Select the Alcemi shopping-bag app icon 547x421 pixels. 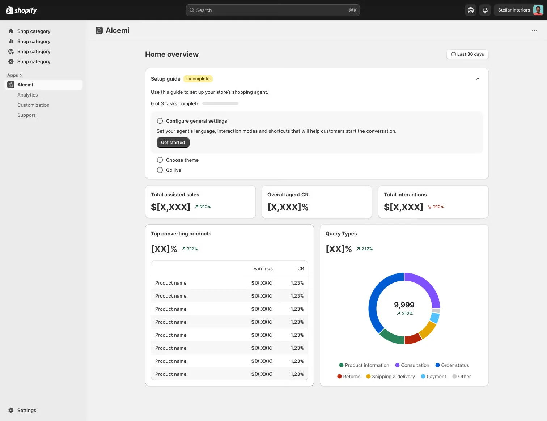11,84
